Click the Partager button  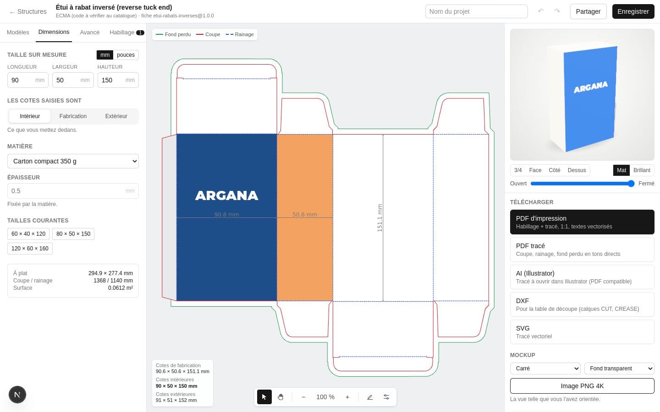click(x=588, y=11)
